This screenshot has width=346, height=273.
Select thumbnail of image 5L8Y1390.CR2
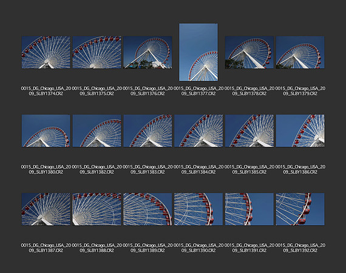[x=198, y=209]
